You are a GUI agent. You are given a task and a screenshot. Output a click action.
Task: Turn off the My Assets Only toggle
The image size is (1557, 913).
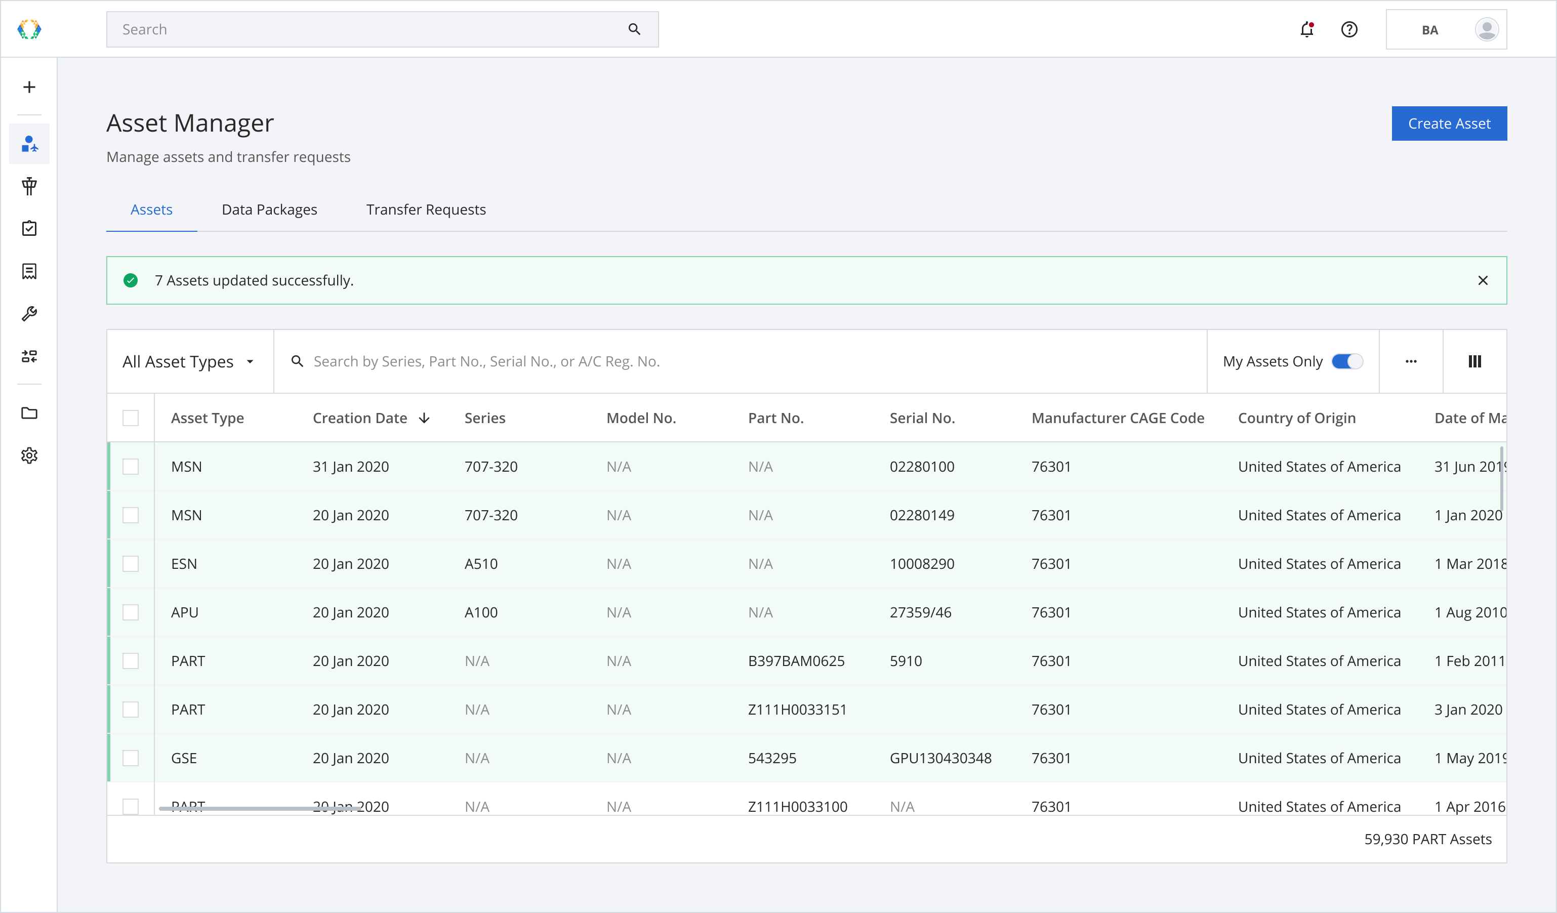coord(1347,361)
